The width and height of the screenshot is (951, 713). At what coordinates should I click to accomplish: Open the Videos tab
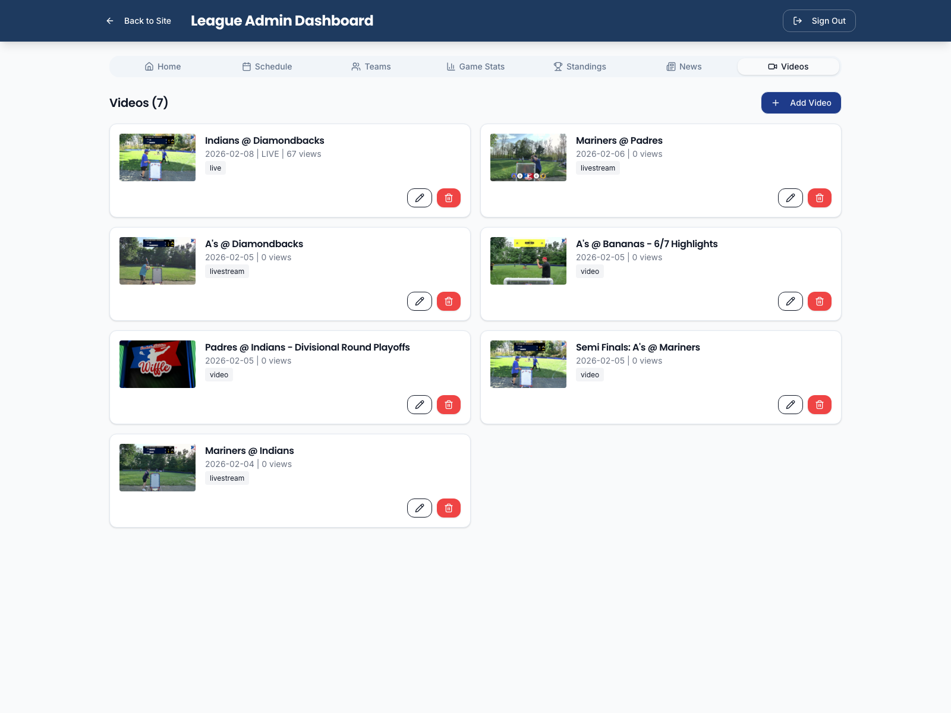click(x=788, y=67)
